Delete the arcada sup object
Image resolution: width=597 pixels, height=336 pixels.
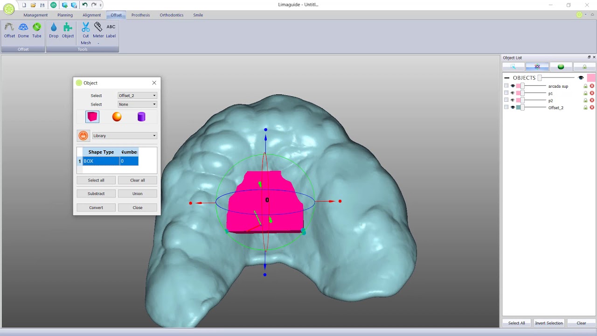(x=592, y=86)
